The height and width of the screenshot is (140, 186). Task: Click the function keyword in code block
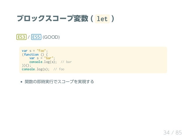31,54
